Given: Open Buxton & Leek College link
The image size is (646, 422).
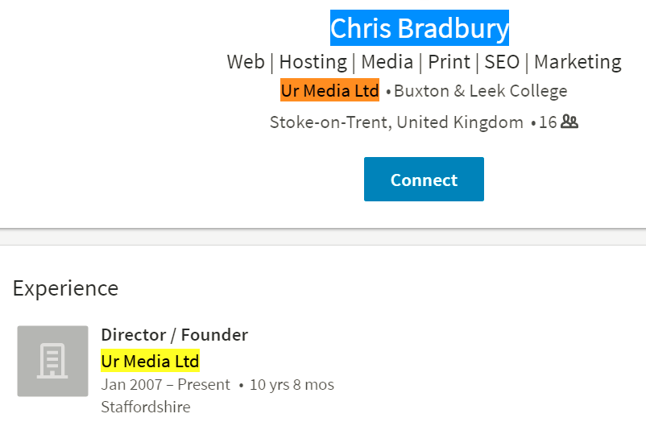Looking at the screenshot, I should tap(480, 91).
